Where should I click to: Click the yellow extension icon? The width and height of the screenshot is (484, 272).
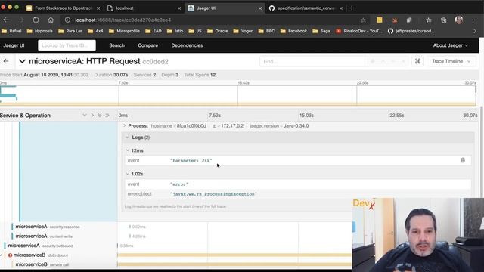click(x=380, y=20)
